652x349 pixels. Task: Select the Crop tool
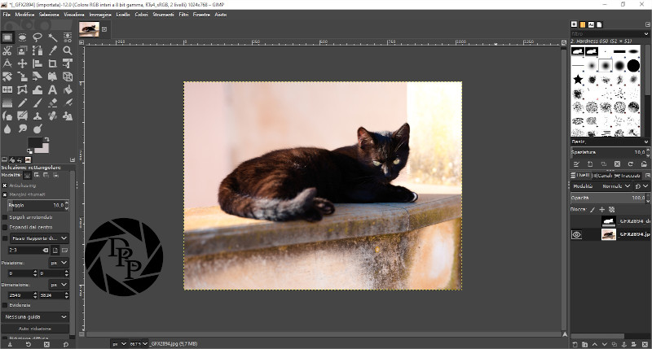click(52, 63)
